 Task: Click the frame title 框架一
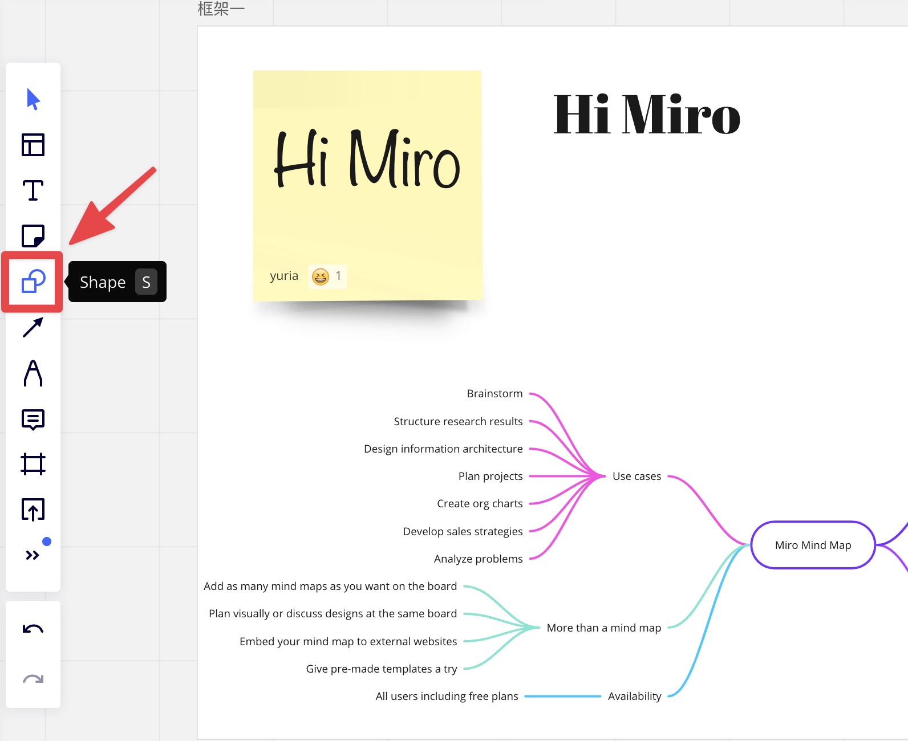pos(221,9)
